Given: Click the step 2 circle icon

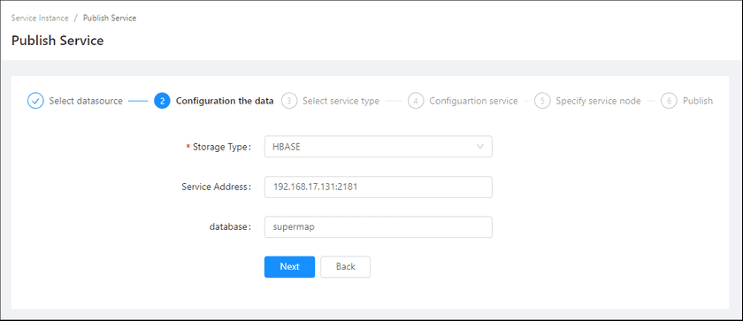Looking at the screenshot, I should [162, 101].
